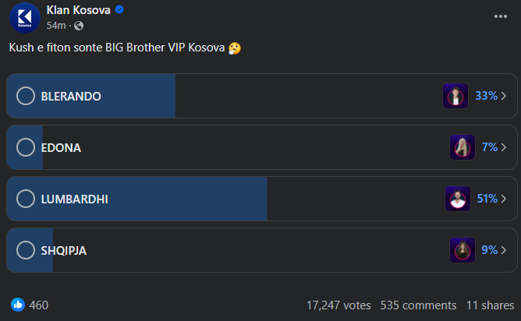The width and height of the screenshot is (521, 321).
Task: Expand Edona's 7% voters chevron
Action: click(505, 147)
